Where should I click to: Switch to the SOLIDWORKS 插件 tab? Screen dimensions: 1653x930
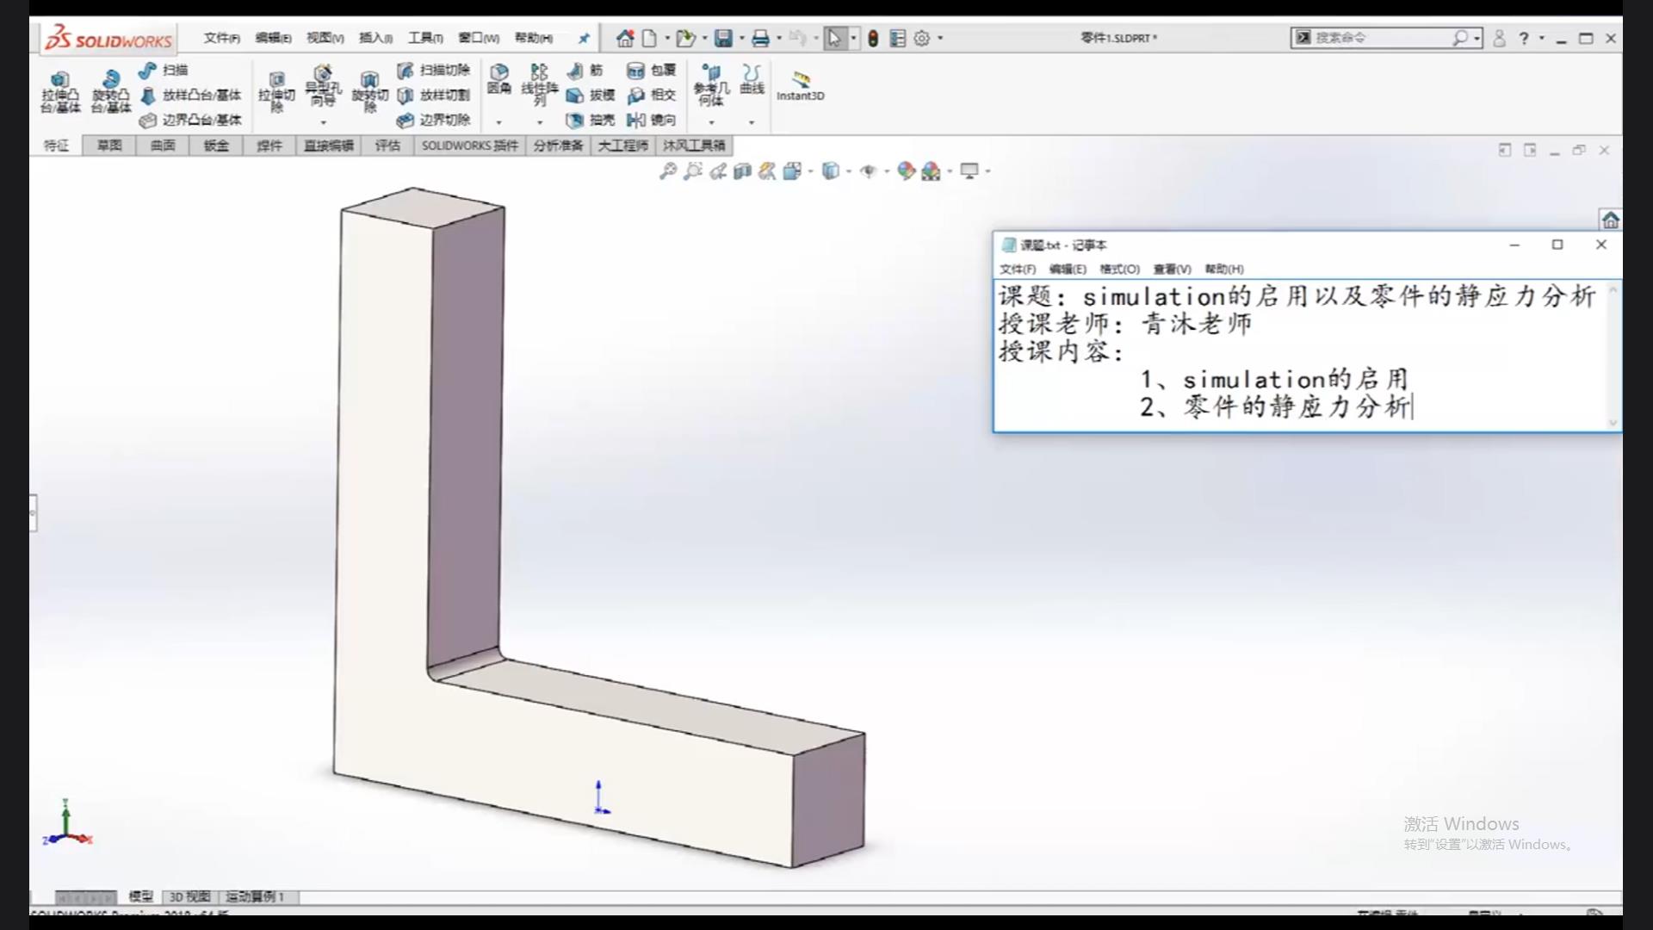(x=469, y=146)
